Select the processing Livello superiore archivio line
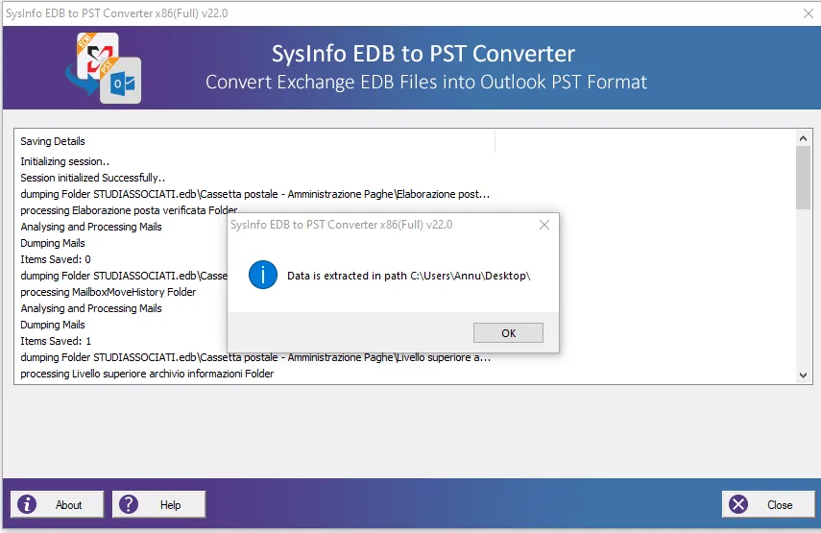821x533 pixels. pos(147,374)
